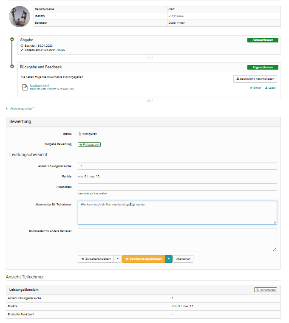Open dropdown next to Bewertung abschliessen
The height and width of the screenshot is (323, 289).
pos(169,258)
